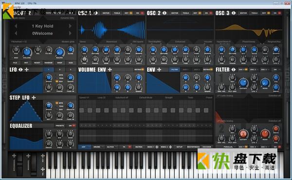Open the Drums dropdown
292x180 pixels.
[98, 147]
